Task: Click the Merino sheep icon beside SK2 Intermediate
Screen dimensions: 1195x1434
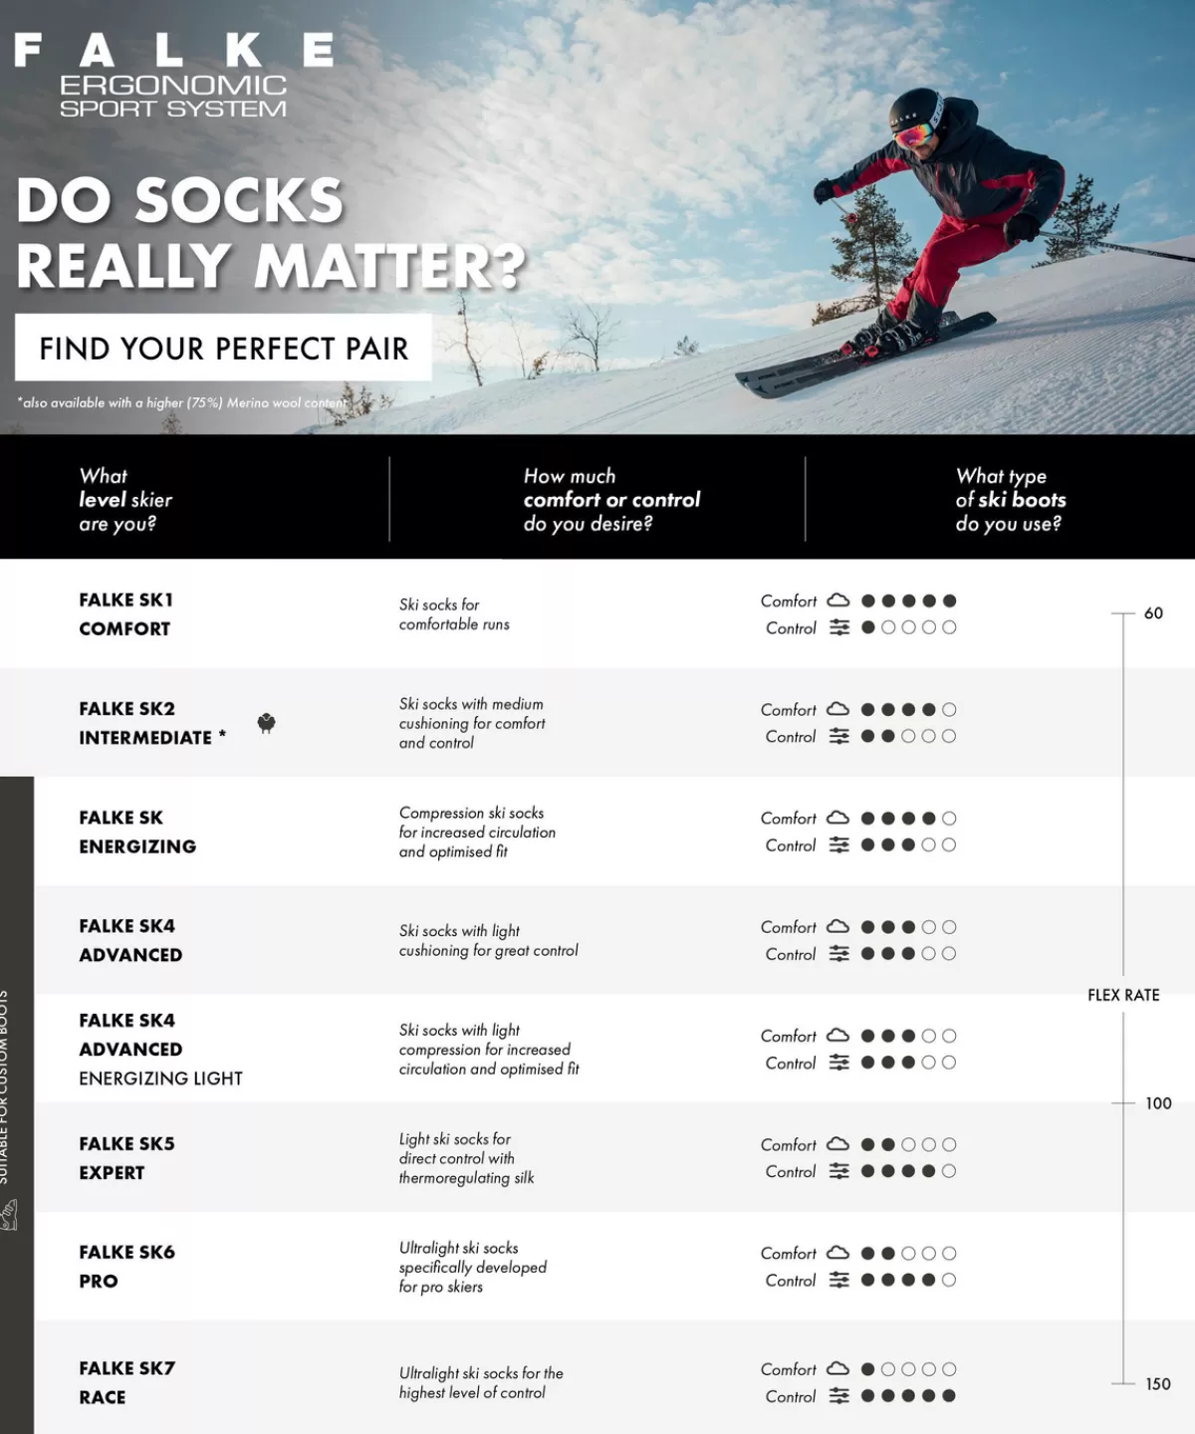Action: coord(266,723)
